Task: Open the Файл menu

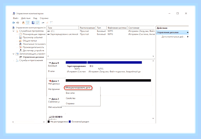Action: [x=16, y=18]
